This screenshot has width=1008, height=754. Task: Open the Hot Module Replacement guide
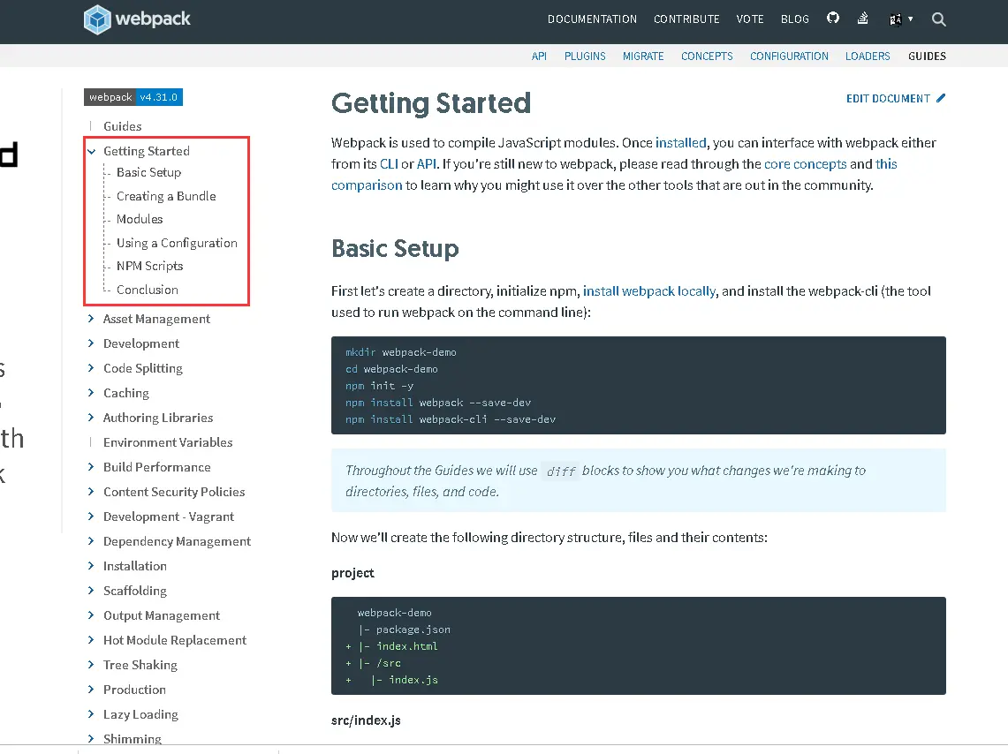point(175,640)
